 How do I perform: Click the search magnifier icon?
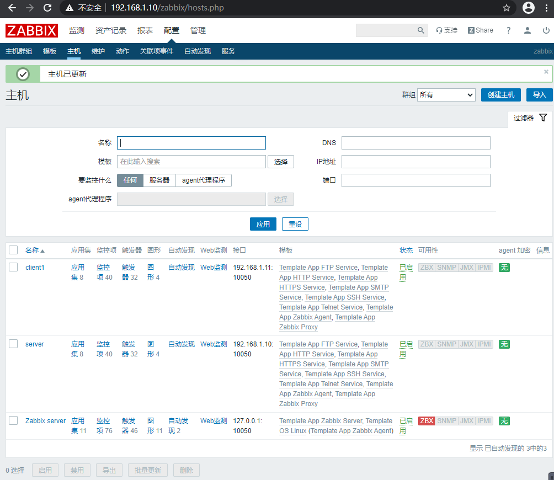pyautogui.click(x=420, y=30)
